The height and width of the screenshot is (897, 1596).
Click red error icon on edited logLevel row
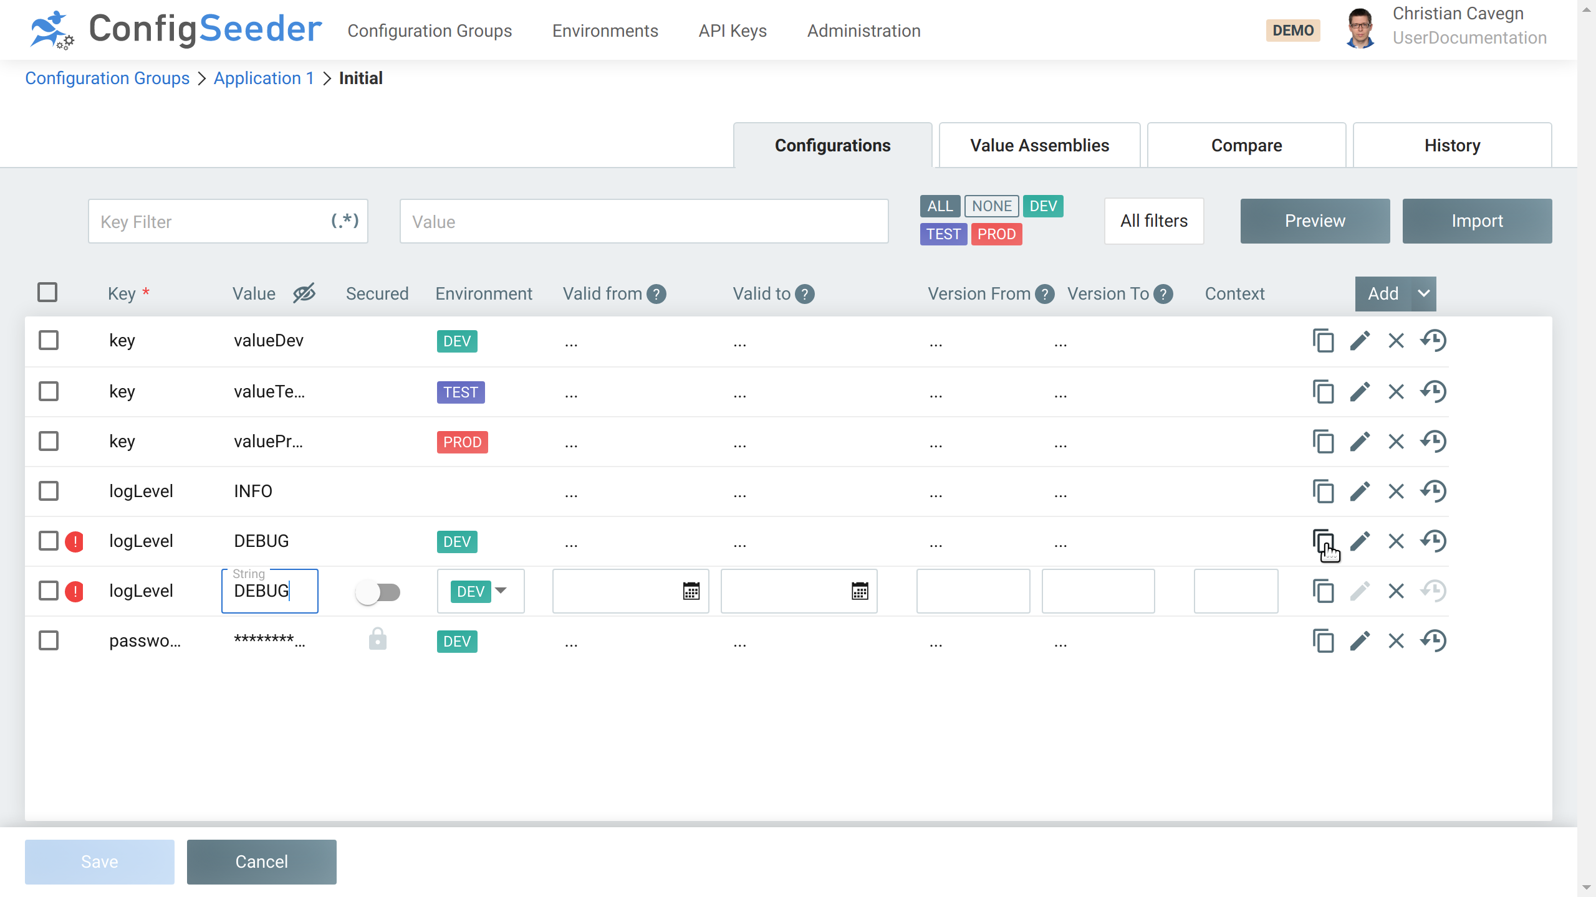click(x=75, y=591)
